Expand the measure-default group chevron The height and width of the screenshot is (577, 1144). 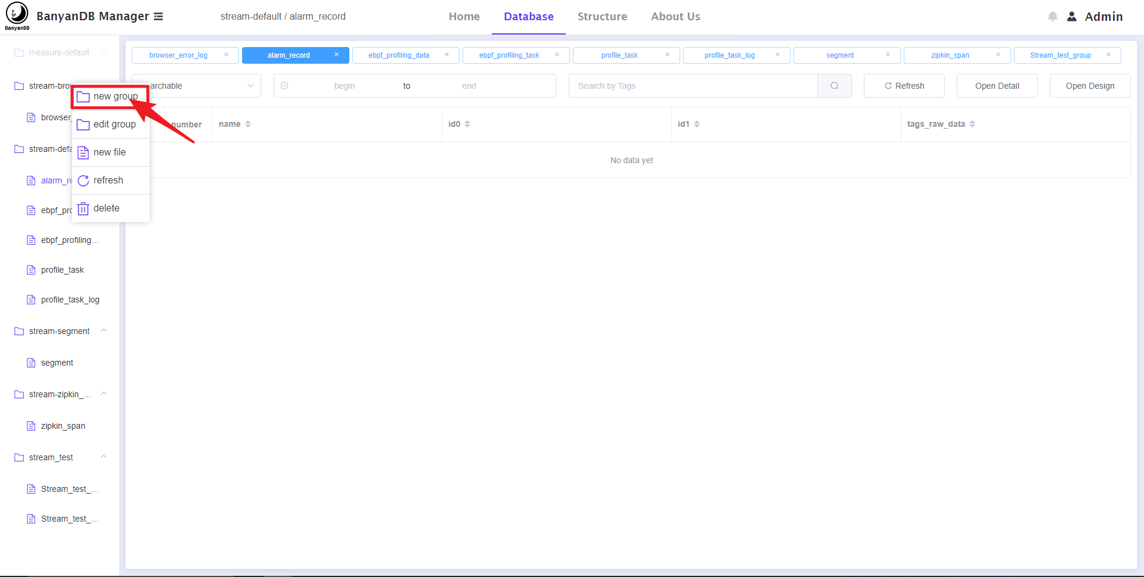click(104, 52)
